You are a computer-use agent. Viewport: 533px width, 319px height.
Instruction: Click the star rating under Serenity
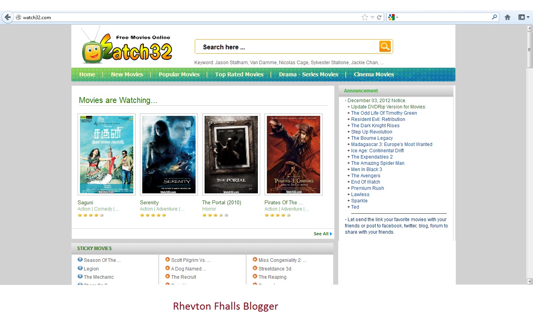(x=153, y=215)
